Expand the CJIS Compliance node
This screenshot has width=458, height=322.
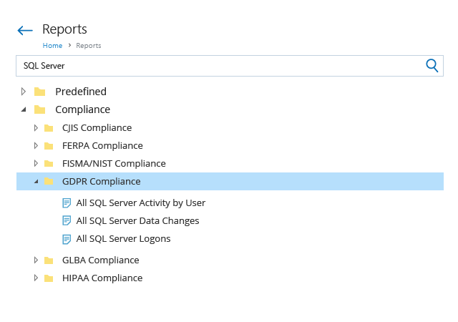point(36,128)
